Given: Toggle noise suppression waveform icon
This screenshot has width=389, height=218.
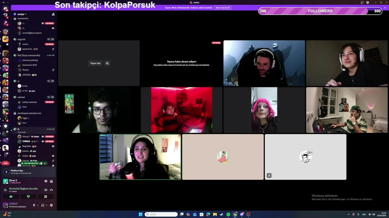Looking at the screenshot, I should [46, 190].
